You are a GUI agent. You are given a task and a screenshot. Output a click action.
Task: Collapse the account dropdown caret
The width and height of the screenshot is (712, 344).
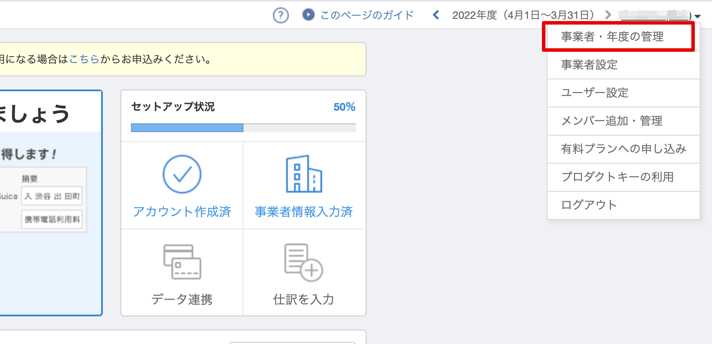(697, 17)
